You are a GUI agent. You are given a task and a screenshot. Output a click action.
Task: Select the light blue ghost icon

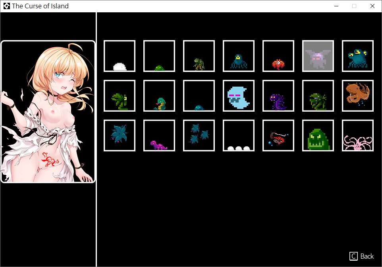tap(239, 96)
